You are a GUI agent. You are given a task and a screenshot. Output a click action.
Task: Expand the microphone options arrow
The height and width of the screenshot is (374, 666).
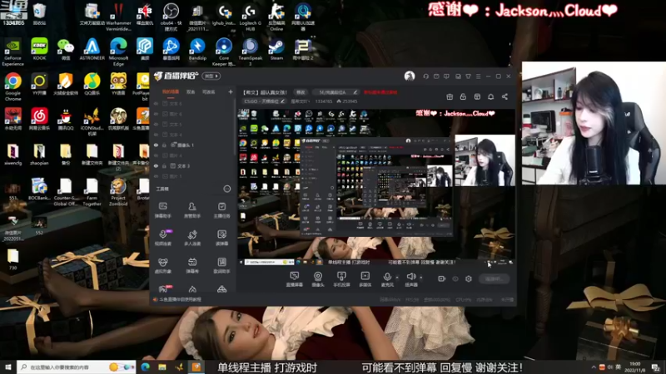[x=397, y=278]
